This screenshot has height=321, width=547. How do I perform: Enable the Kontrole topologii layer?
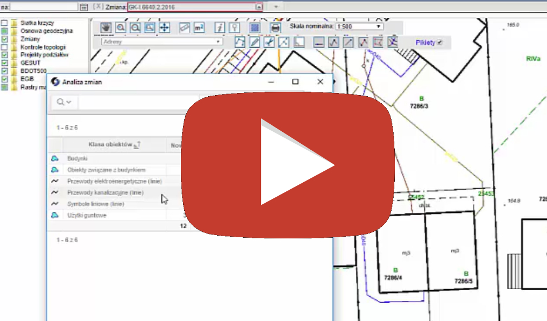tap(4, 47)
